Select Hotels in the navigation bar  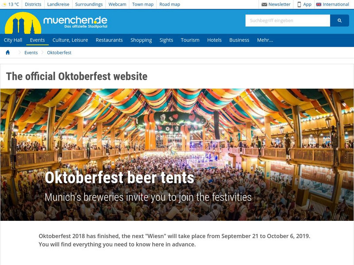[x=214, y=40]
